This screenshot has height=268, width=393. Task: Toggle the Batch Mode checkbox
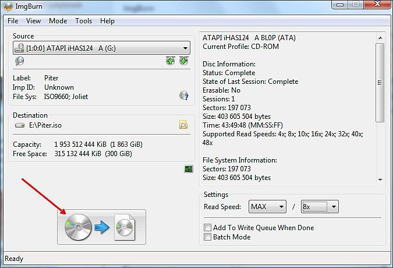click(207, 237)
